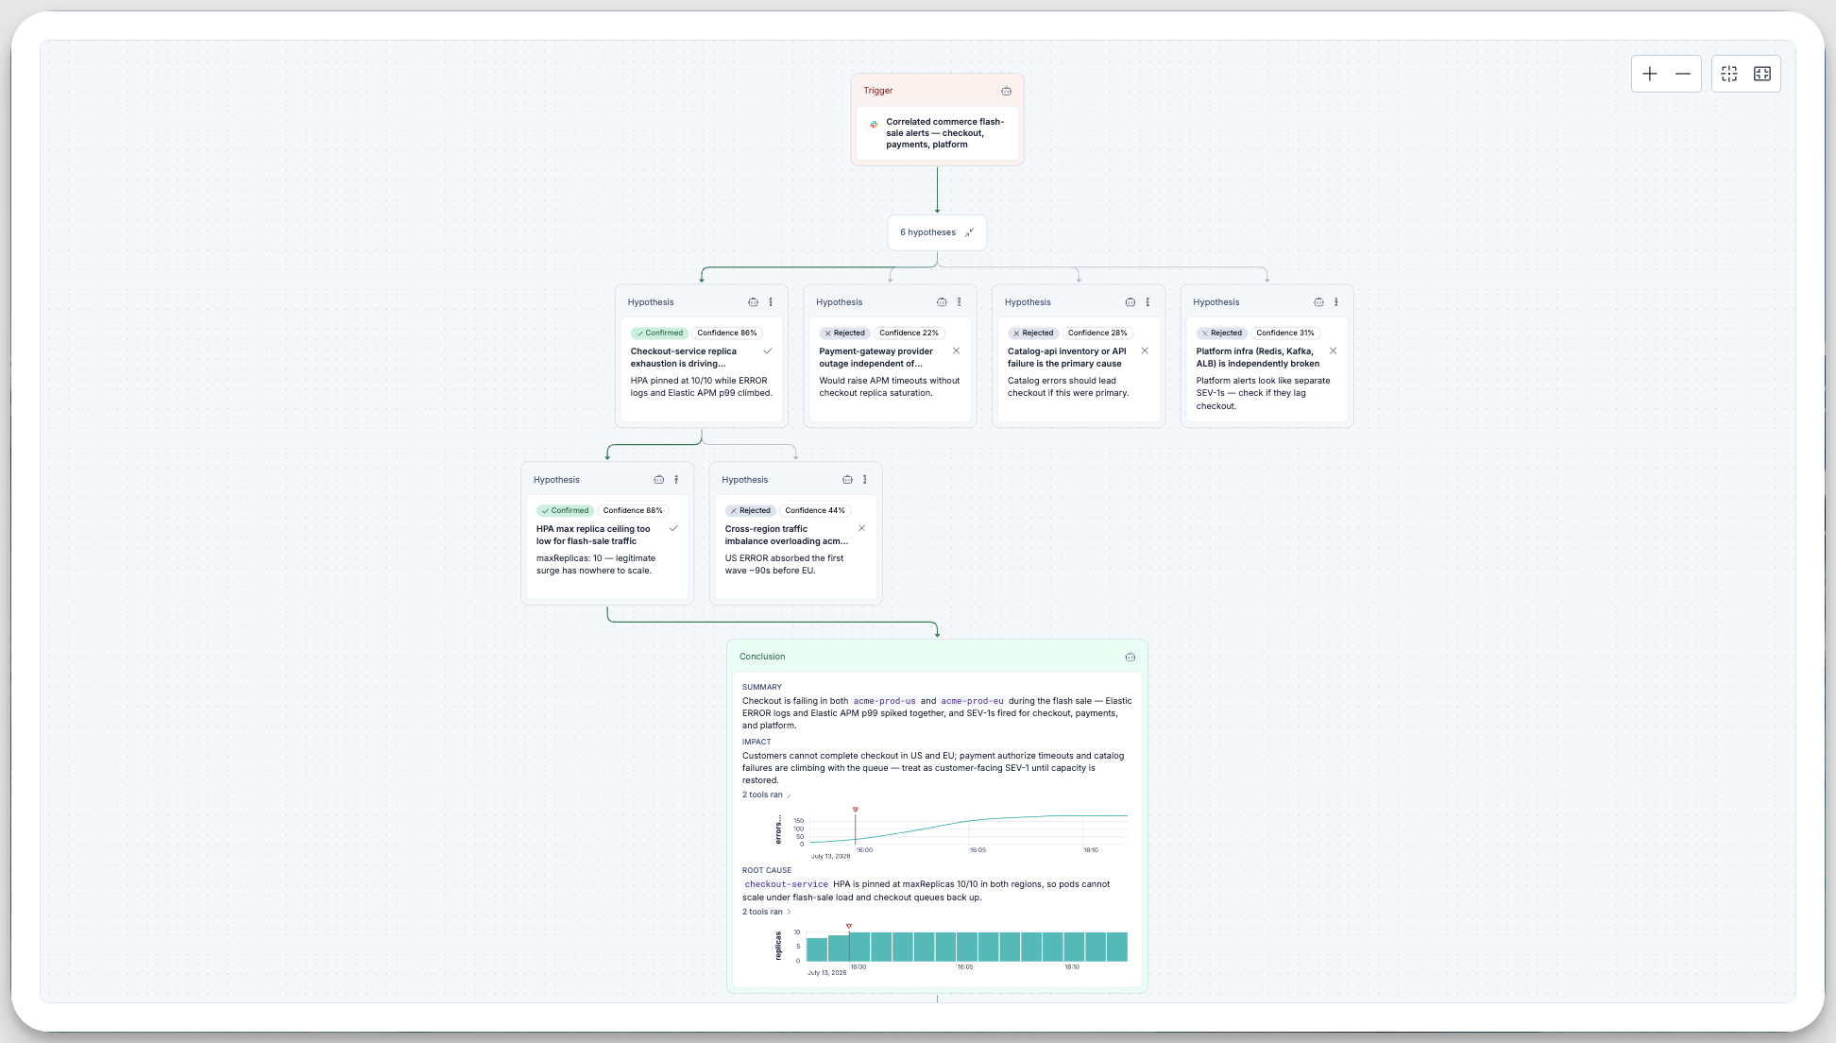Screen dimensions: 1836x1043
Task: Expand '2 tools ran' under Root Cause section
Action: click(x=767, y=912)
